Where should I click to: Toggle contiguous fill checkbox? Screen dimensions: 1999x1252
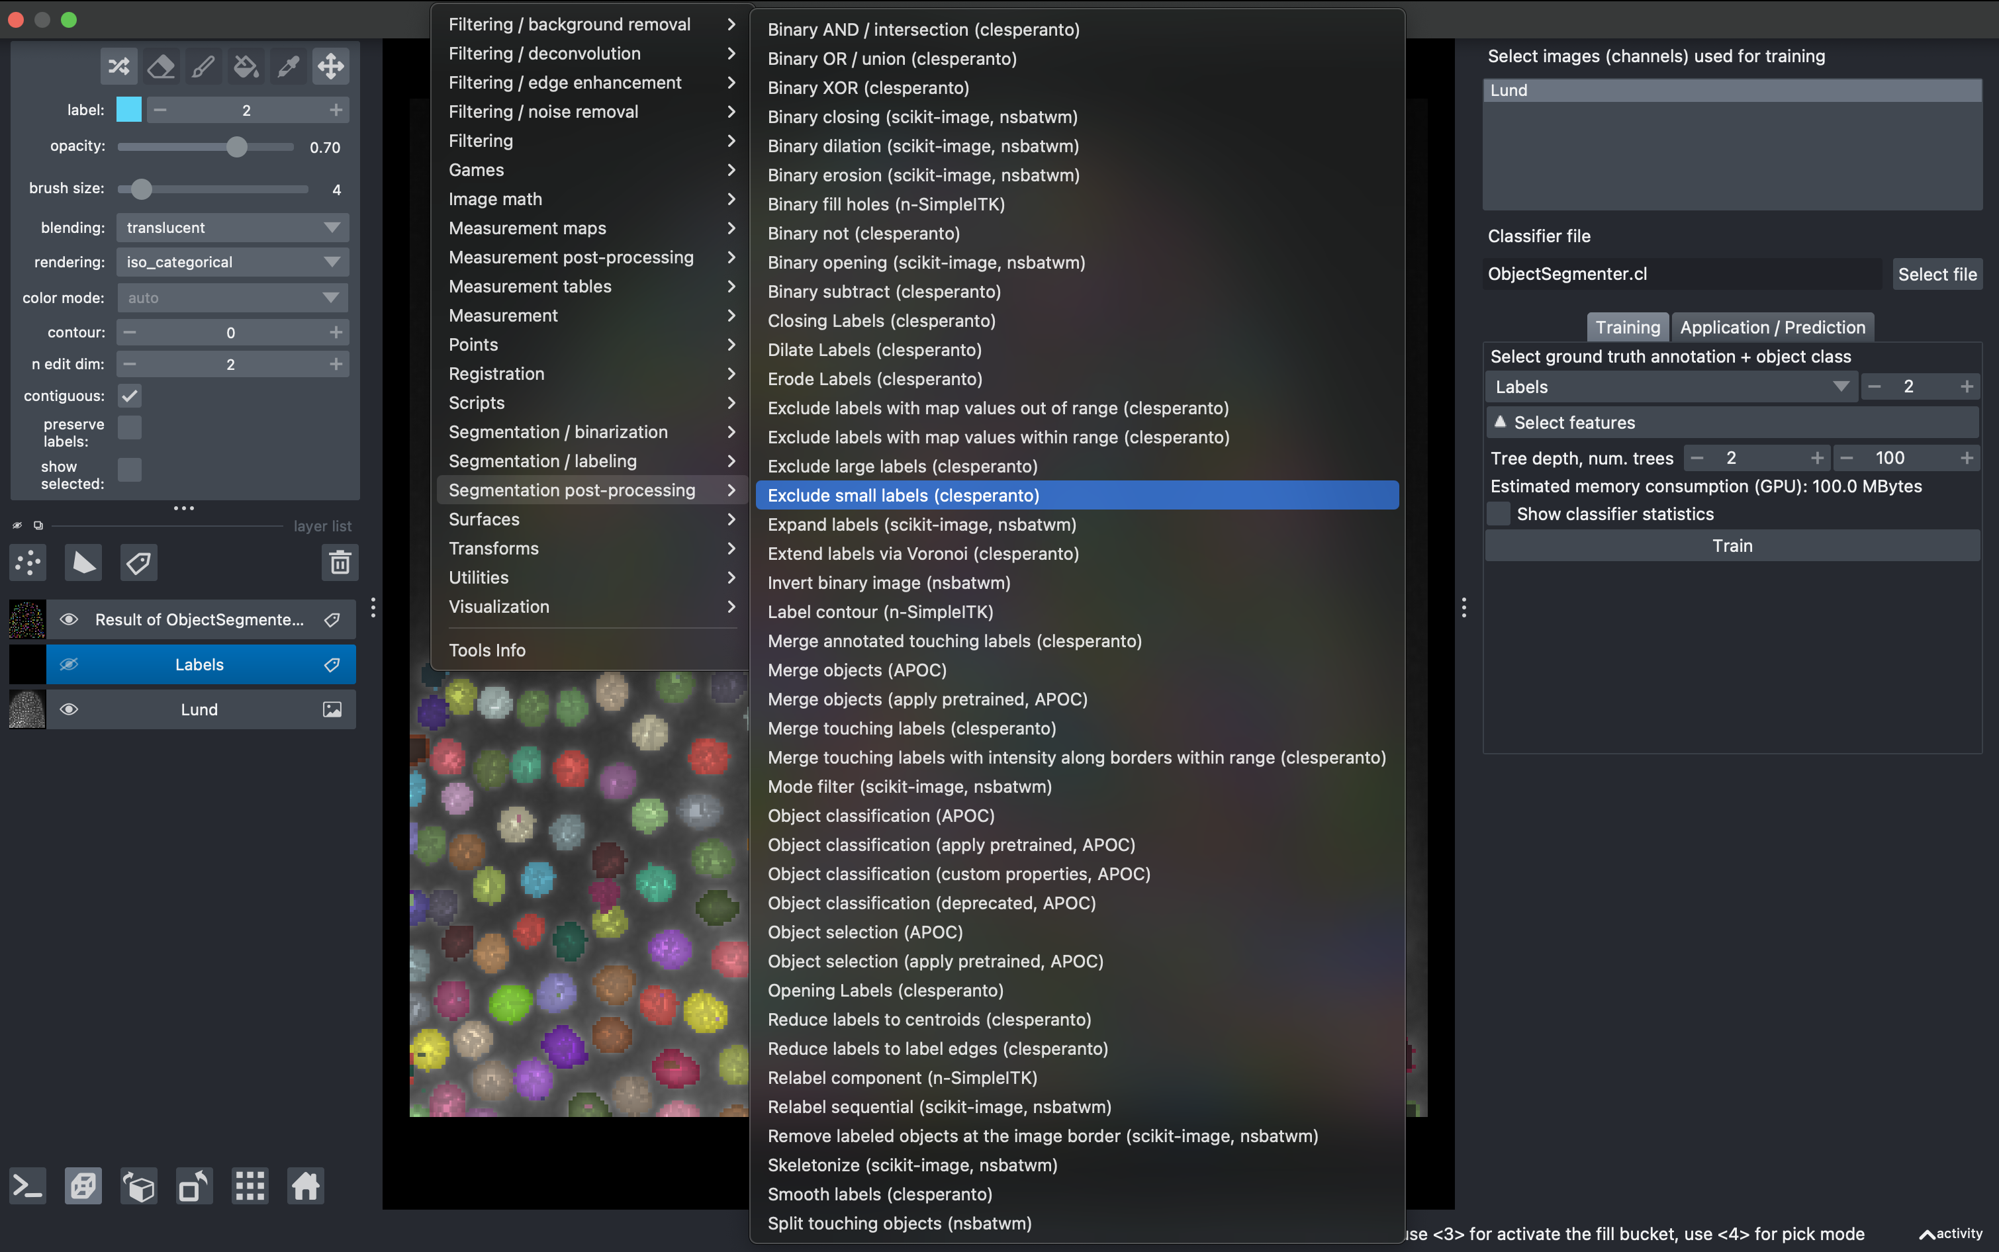(130, 395)
